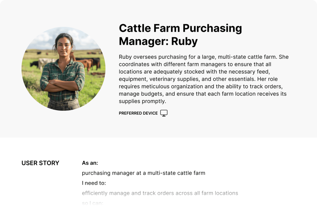The height and width of the screenshot is (206, 317).
Task: Click Ruby's circular profile photo
Action: click(63, 69)
